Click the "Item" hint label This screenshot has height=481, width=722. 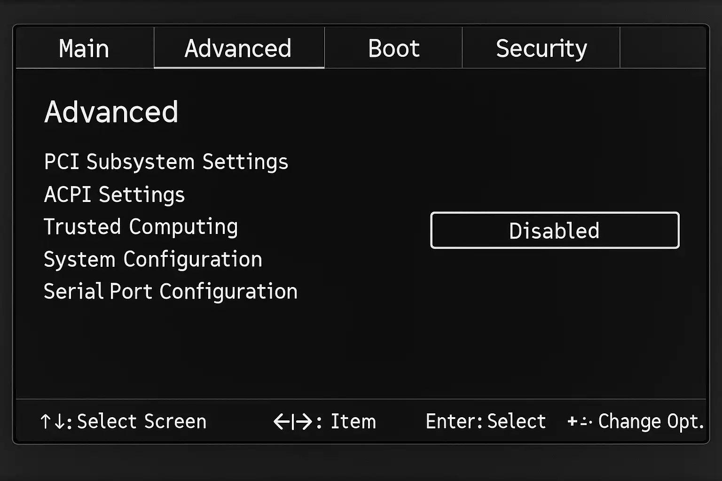[x=353, y=422]
